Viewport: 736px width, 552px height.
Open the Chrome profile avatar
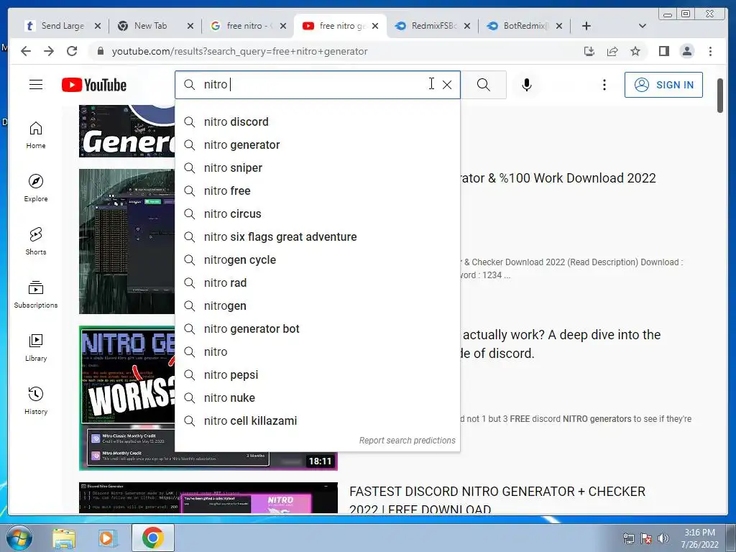pos(687,51)
